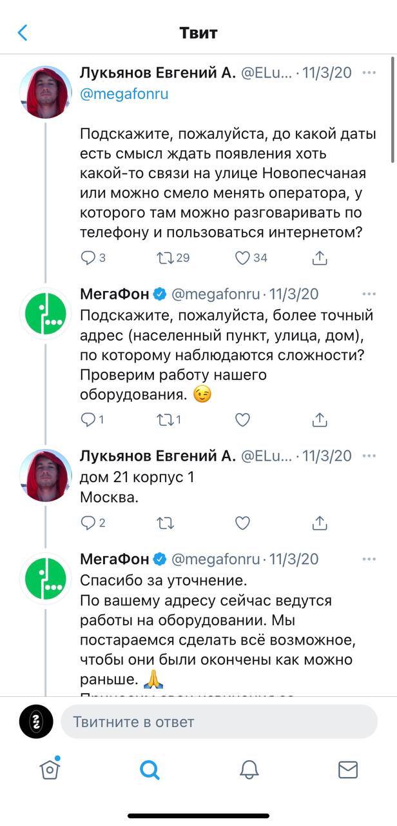Go to the Home tab
The image size is (397, 826).
pyautogui.click(x=50, y=769)
